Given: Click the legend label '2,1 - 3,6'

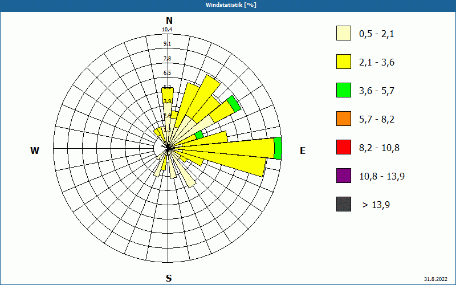Looking at the screenshot, I should [x=377, y=63].
